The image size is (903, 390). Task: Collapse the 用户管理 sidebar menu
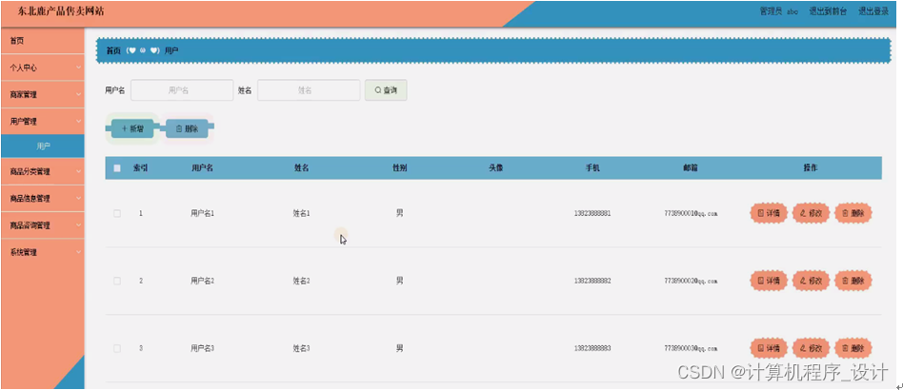click(x=43, y=122)
